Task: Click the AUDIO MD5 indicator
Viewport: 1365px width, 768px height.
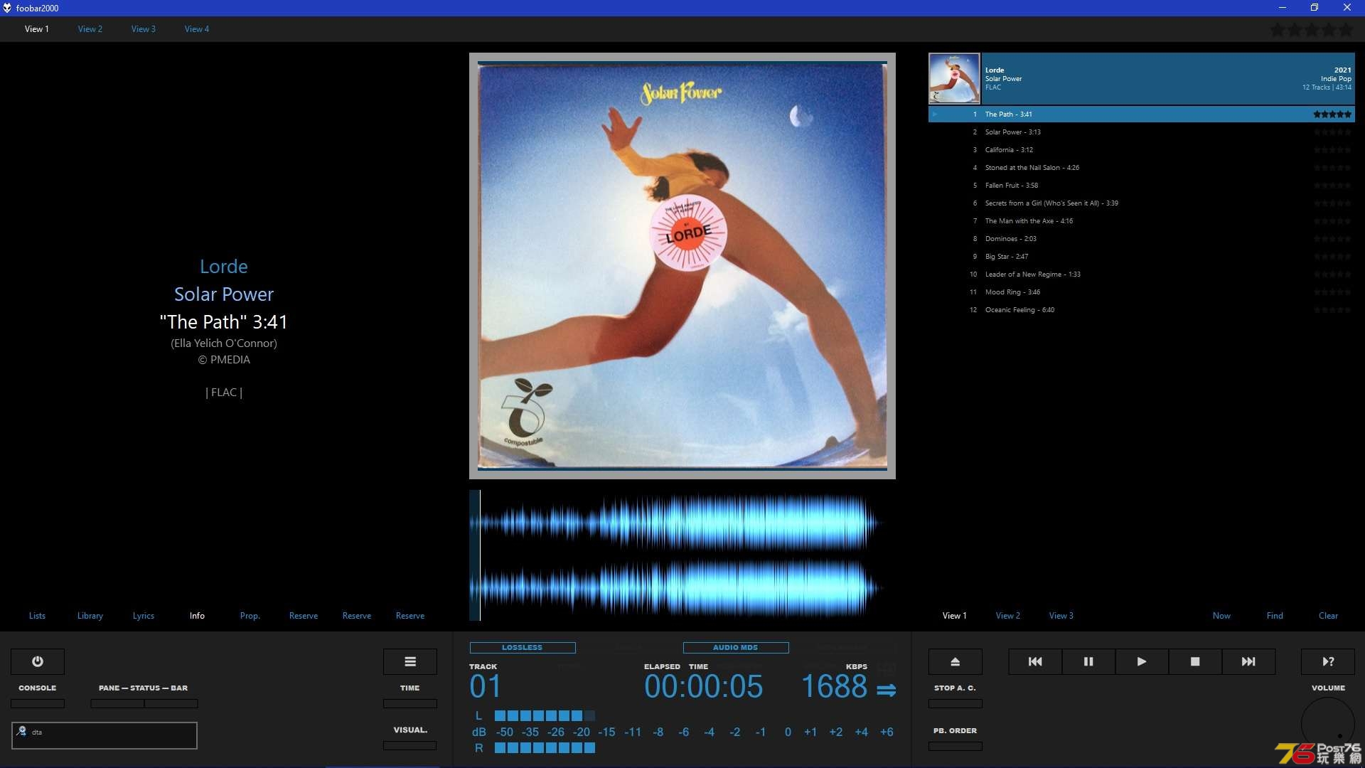Action: [x=736, y=648]
